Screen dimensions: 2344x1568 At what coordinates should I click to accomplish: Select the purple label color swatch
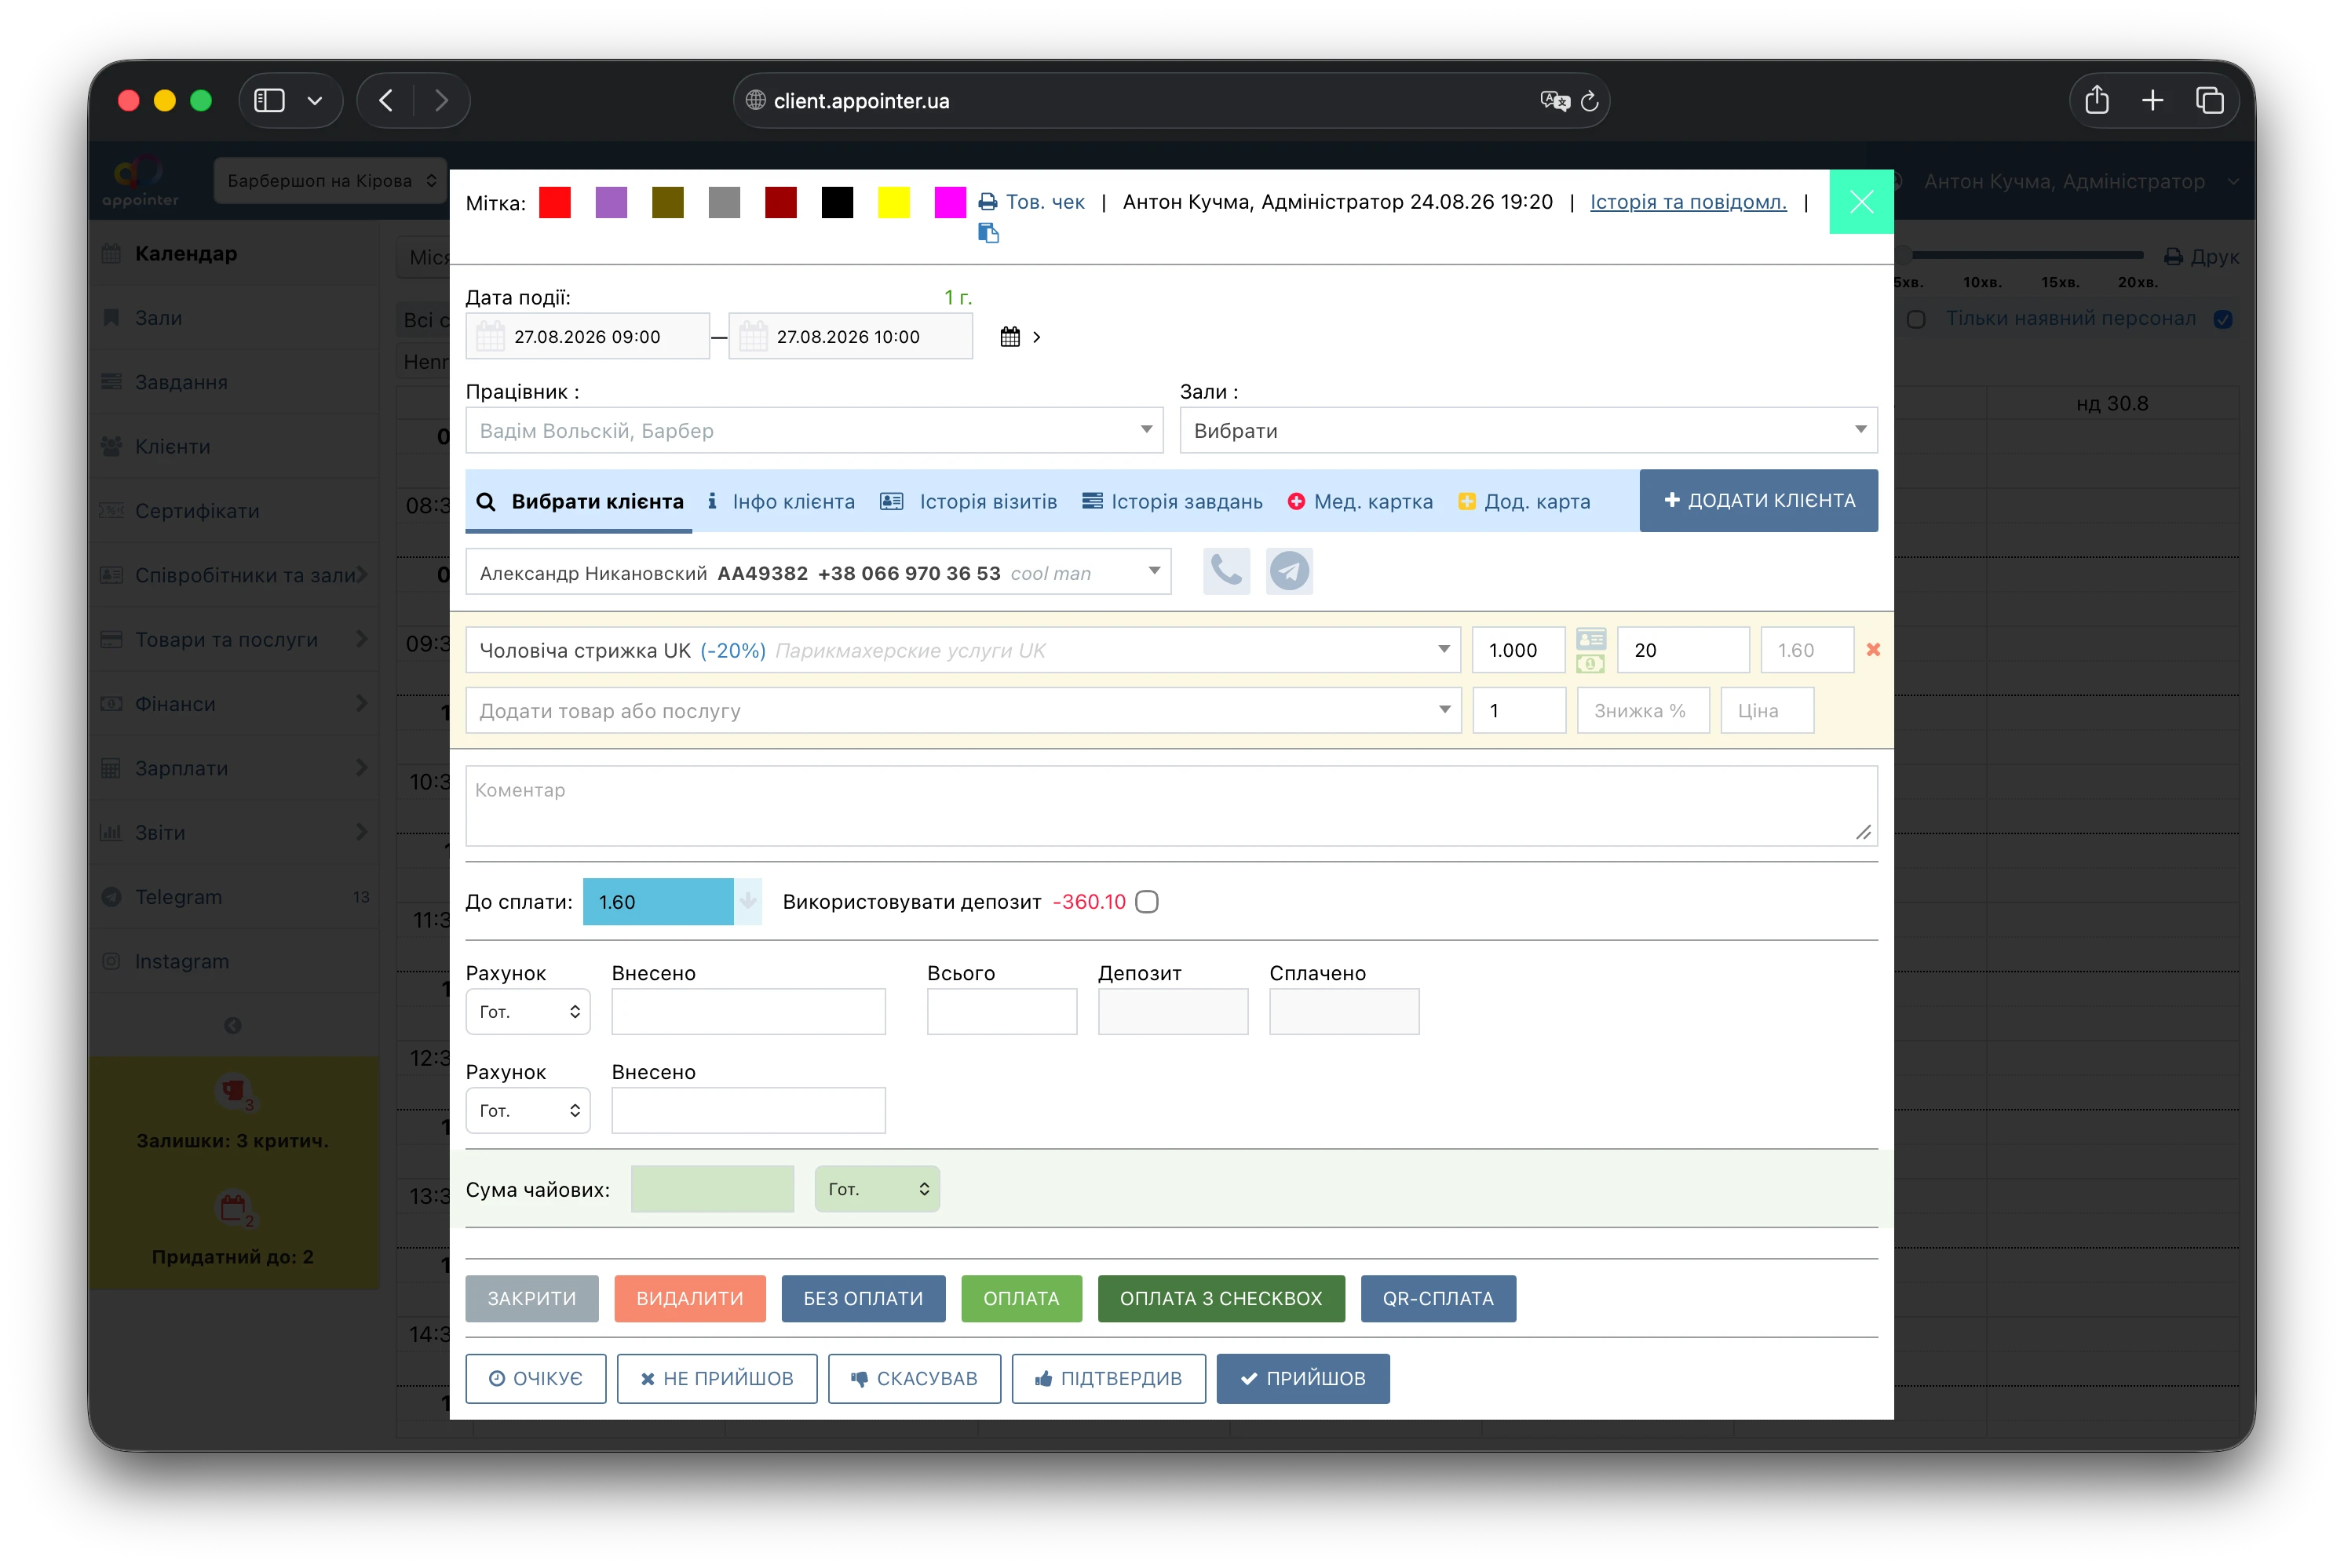611,202
